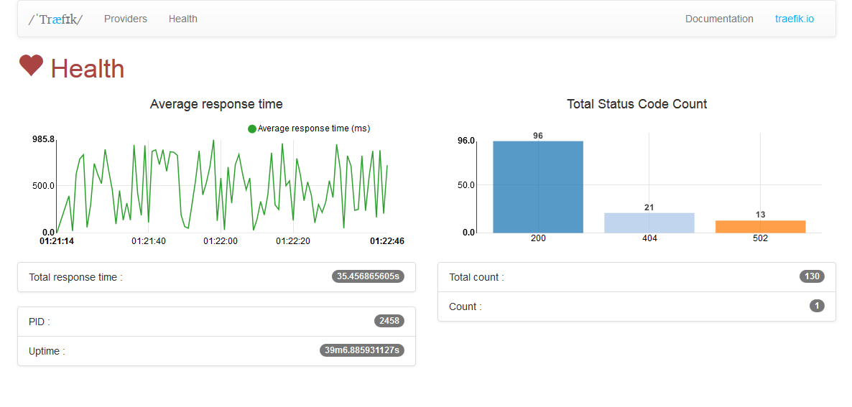The image size is (852, 407).
Task: Click the light blue 404 status bar
Action: (x=649, y=223)
